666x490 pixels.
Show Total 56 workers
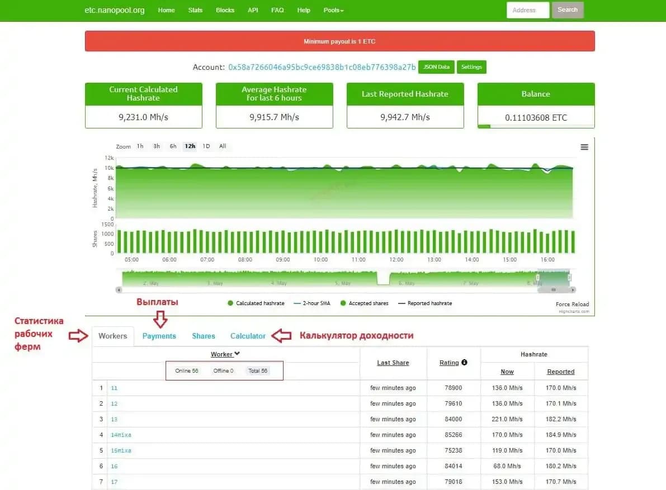[x=258, y=371]
